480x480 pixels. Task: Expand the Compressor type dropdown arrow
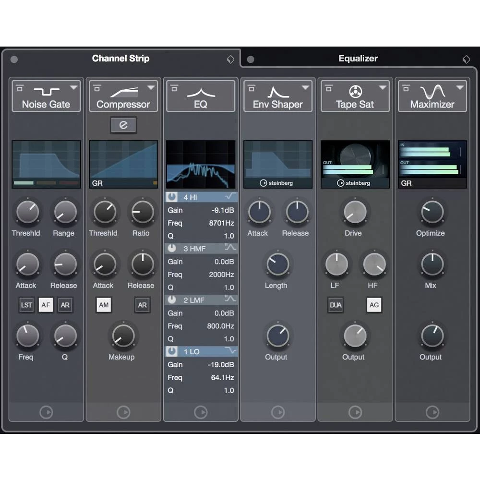151,88
